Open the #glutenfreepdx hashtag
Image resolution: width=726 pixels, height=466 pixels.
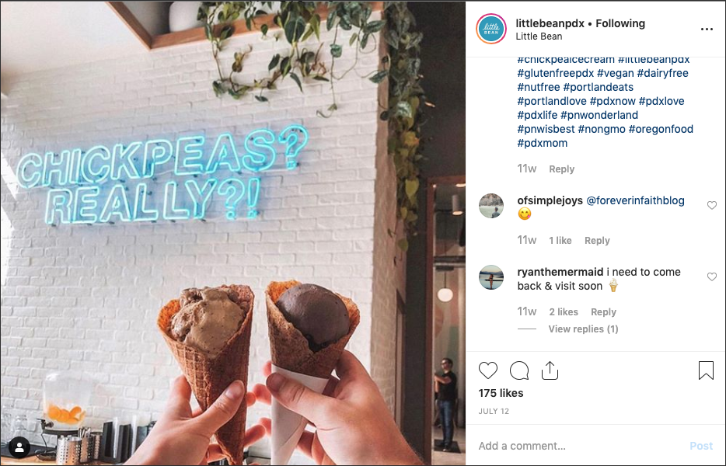click(x=555, y=73)
